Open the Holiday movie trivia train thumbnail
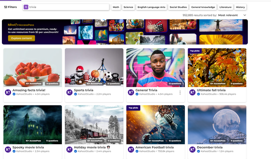Screen dimensions: 271x159 coord(94,125)
